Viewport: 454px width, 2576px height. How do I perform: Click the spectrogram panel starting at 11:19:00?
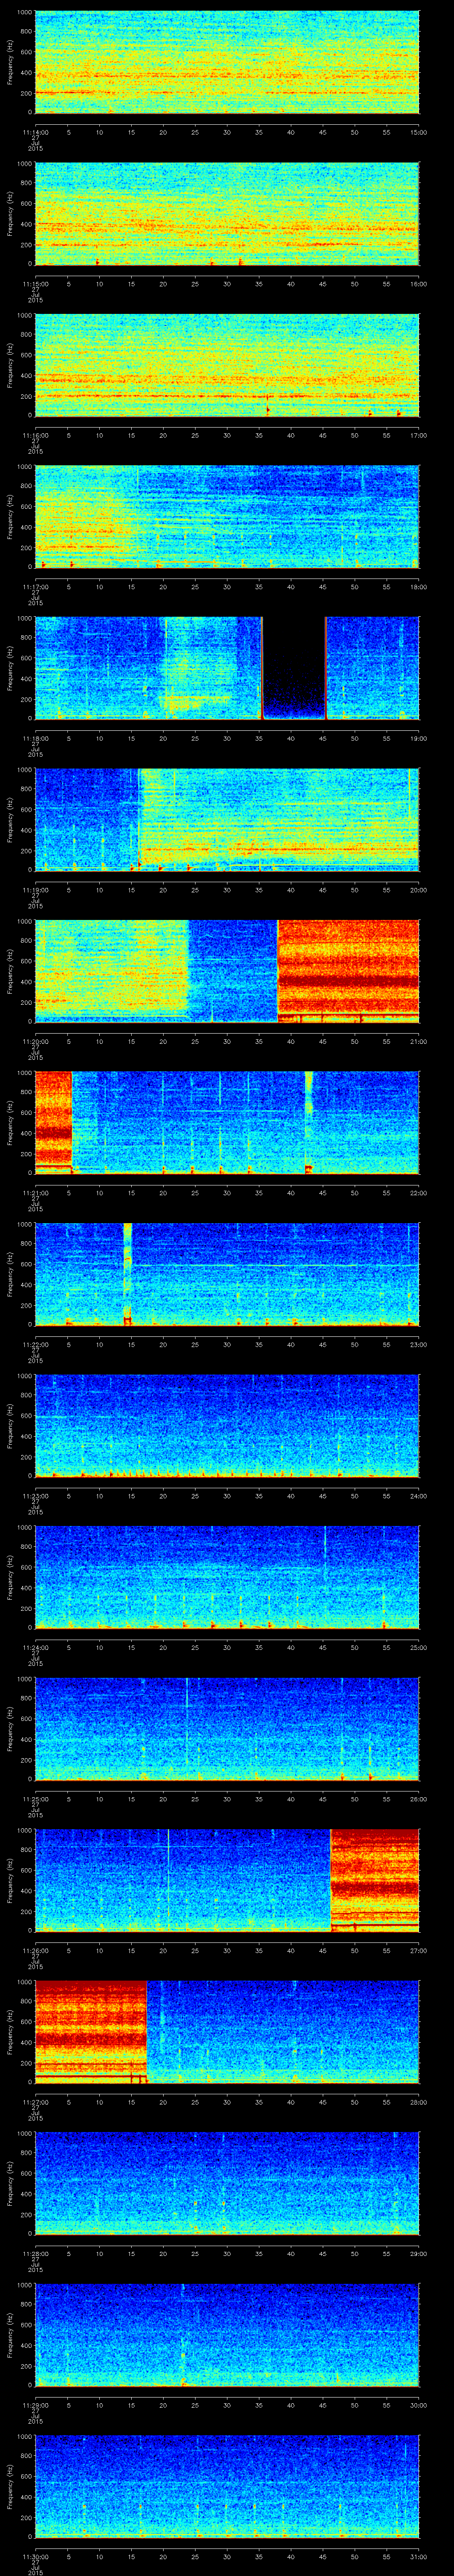pyautogui.click(x=227, y=820)
